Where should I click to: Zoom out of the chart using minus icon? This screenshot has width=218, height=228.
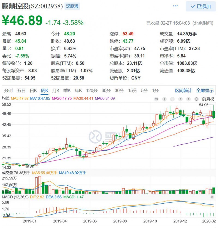[x=172, y=99]
